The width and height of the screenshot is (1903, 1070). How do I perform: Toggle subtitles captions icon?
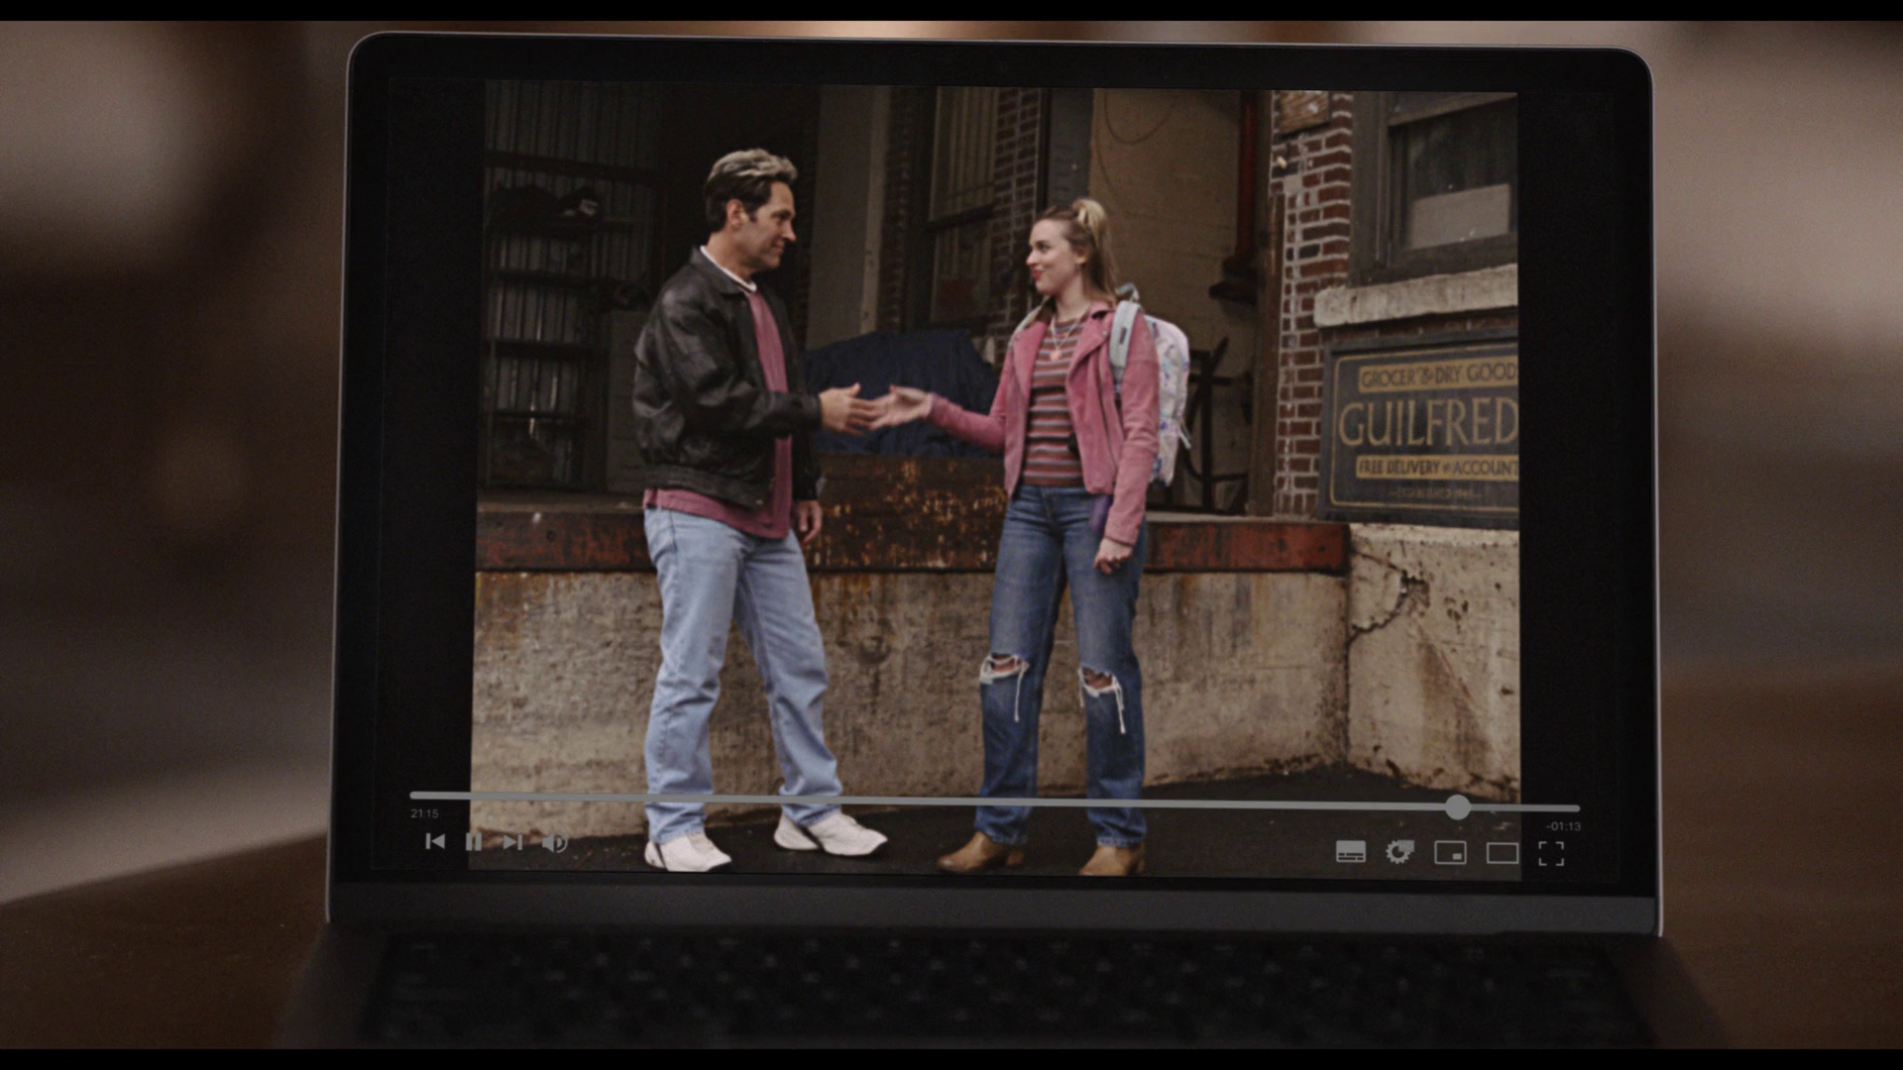click(1351, 852)
